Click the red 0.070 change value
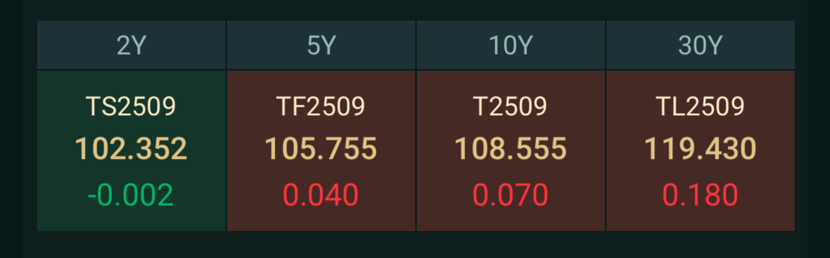This screenshot has width=830, height=258. click(511, 195)
